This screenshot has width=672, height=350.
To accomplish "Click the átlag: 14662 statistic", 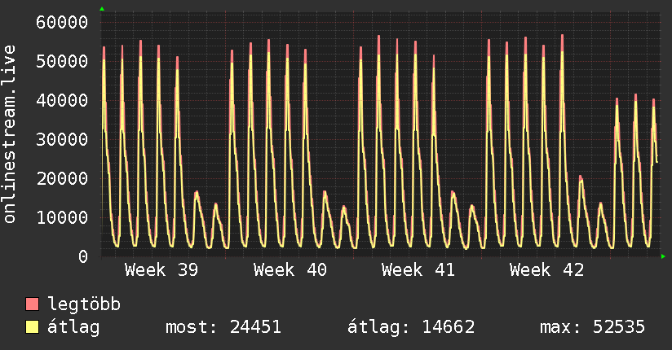I will pyautogui.click(x=411, y=327).
